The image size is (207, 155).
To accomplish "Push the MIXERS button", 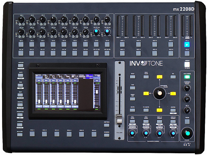I will (x=107, y=135).
